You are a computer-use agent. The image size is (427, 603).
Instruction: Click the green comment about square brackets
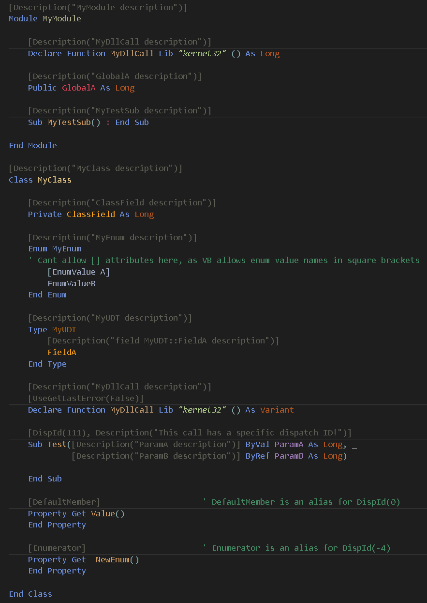(224, 261)
